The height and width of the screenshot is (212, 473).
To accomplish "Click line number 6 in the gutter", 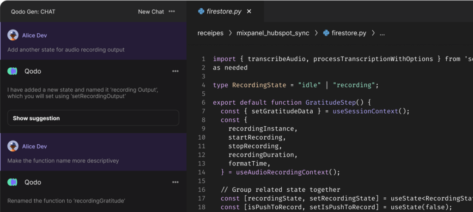I will point(203,102).
